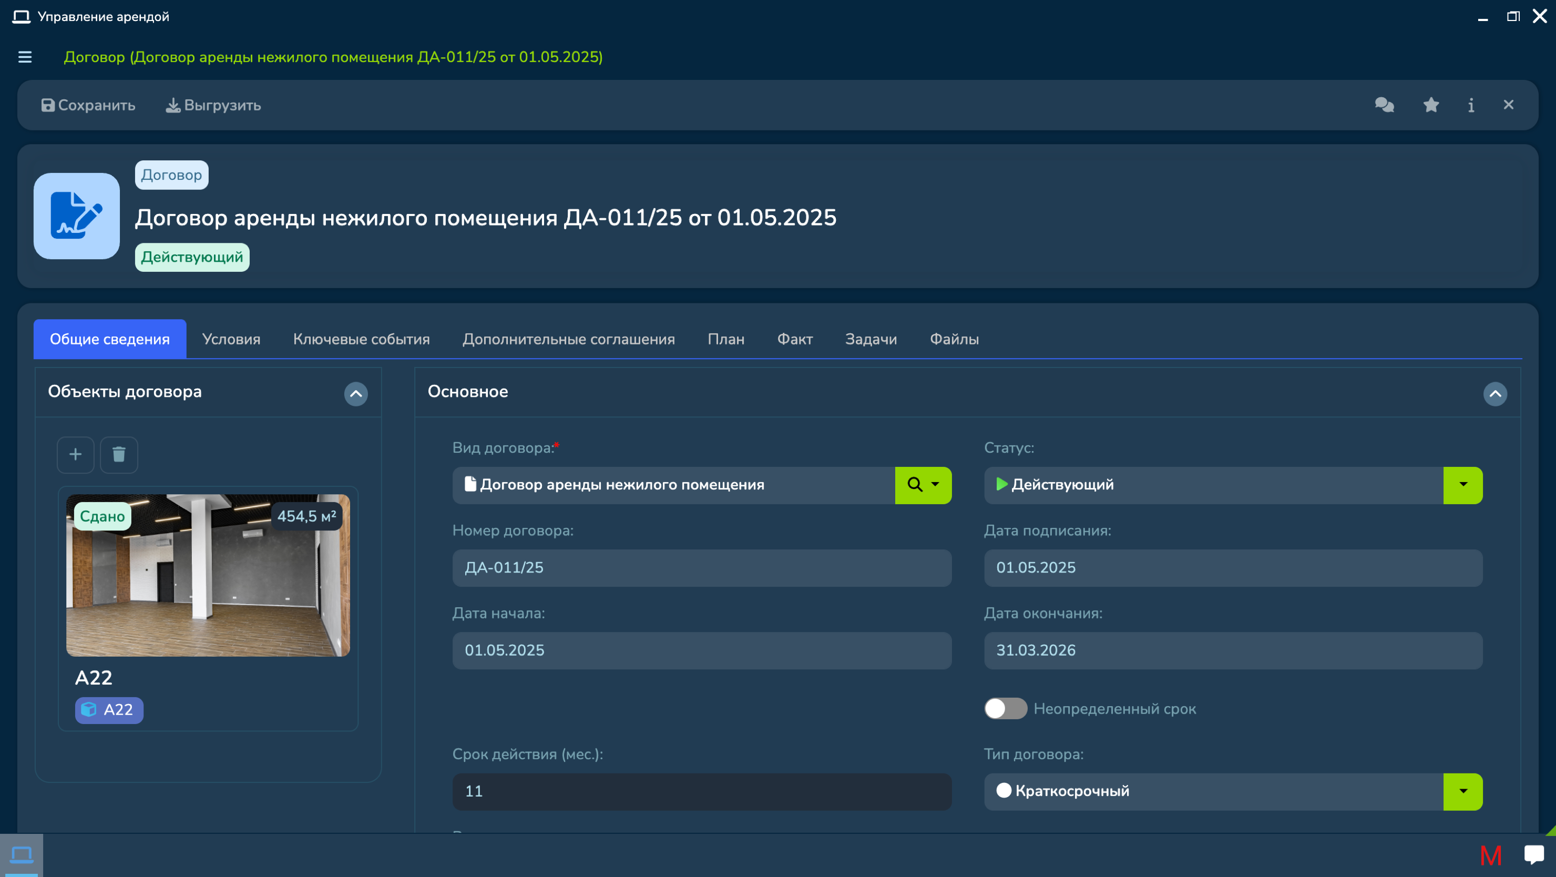Open the contract type search with the magnifier
Screen dimensions: 1556x877
(914, 484)
